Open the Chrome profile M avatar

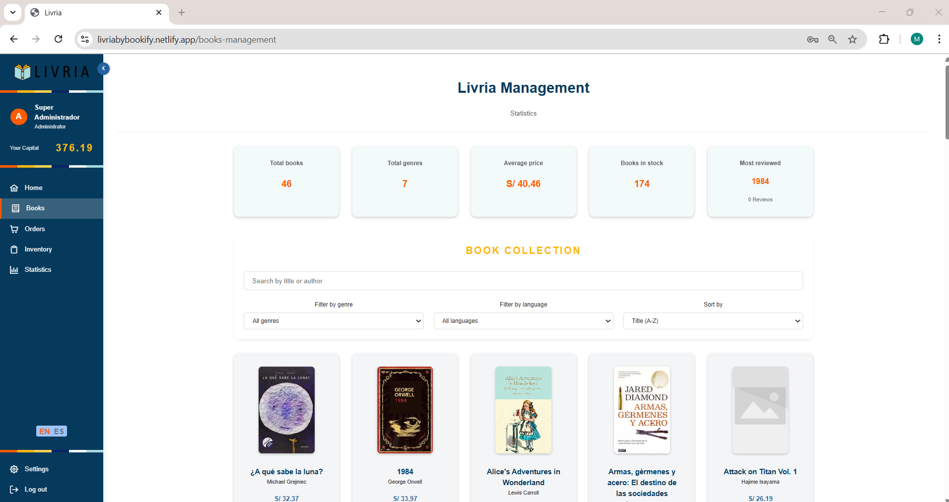click(917, 39)
